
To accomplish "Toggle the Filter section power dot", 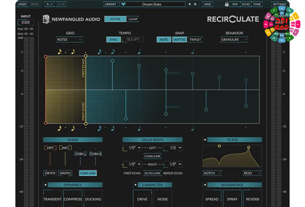I will click(205, 140).
